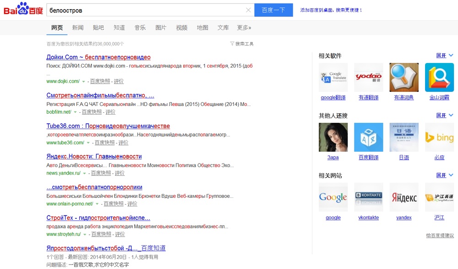Image resolution: width=458 pixels, height=269 pixels.
Task: Expand the 相关软件 section
Action: 444,56
